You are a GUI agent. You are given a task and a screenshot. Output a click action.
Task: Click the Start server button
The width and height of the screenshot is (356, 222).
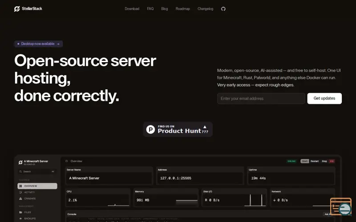click(x=305, y=161)
